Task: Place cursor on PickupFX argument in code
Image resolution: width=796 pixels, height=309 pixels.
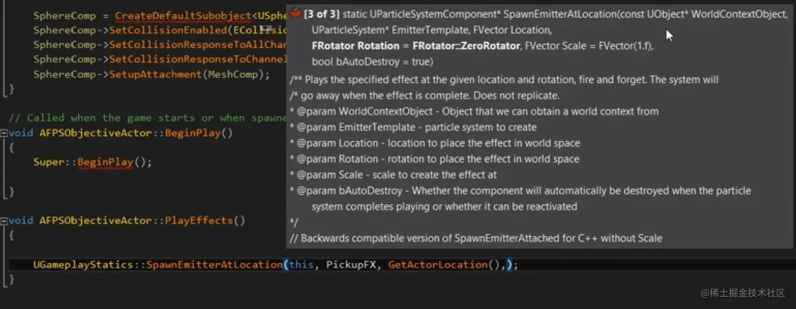Action: point(352,265)
